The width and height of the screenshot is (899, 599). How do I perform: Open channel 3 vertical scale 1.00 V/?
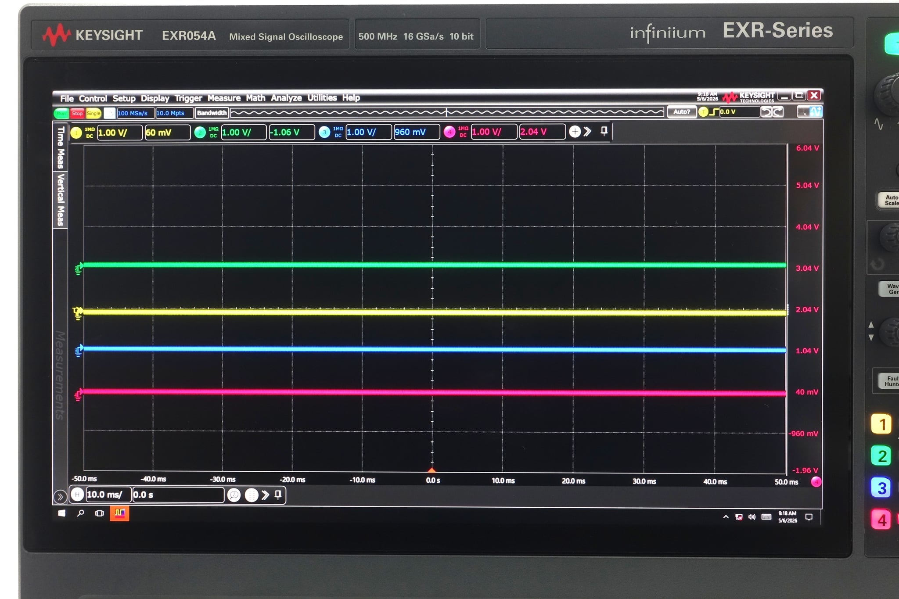[369, 132]
